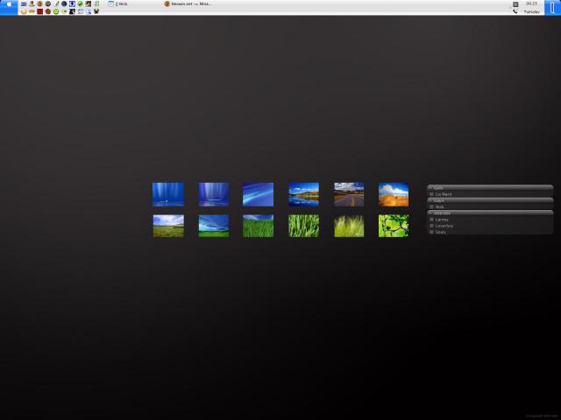Choose the yellow-green wheat thumbnail
561x420 pixels.
(349, 226)
